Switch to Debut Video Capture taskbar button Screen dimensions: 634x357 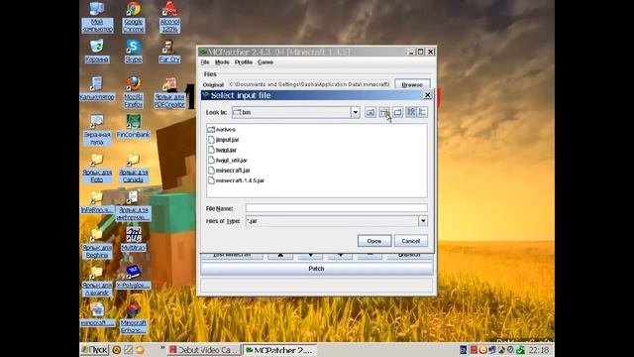205,350
